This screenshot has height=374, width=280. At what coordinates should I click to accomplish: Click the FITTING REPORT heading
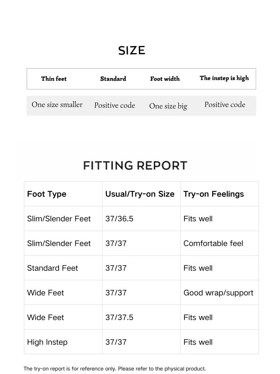[x=135, y=165]
